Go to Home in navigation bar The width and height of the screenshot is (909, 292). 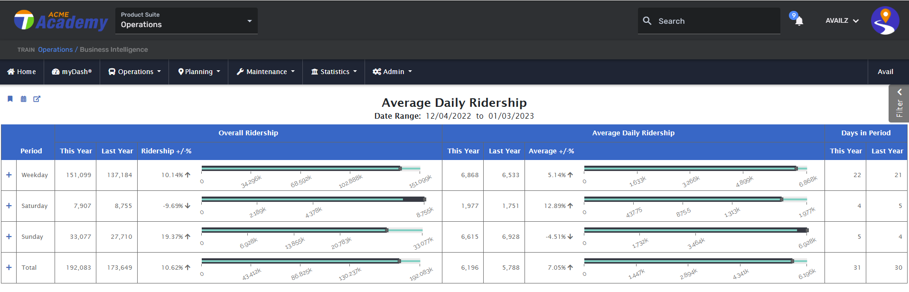[x=22, y=72]
